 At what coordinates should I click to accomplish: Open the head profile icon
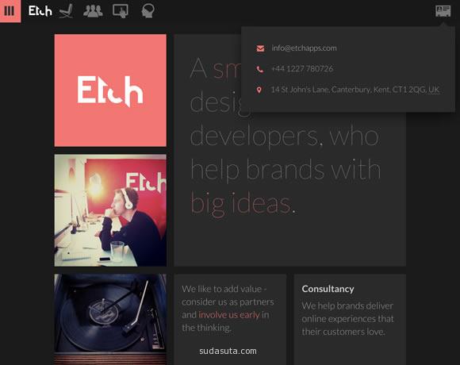click(148, 11)
